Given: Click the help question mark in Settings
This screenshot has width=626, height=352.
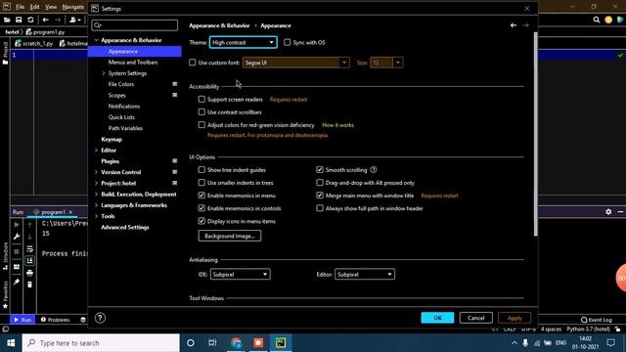Looking at the screenshot, I should click(100, 318).
